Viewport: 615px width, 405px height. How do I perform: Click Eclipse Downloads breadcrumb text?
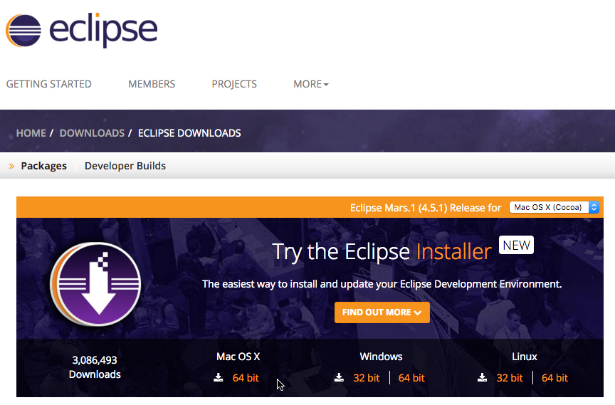[x=189, y=133]
